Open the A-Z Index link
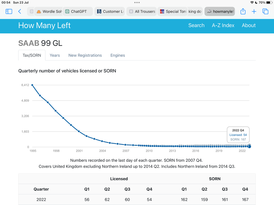 click(x=223, y=26)
